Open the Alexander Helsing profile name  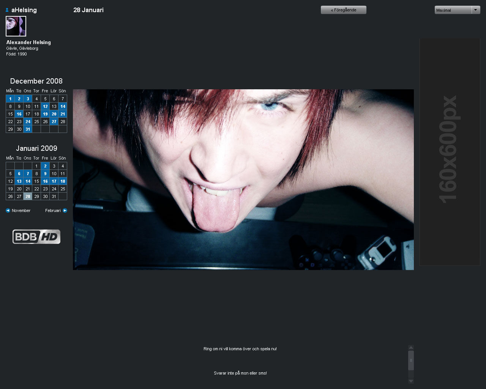pos(28,43)
